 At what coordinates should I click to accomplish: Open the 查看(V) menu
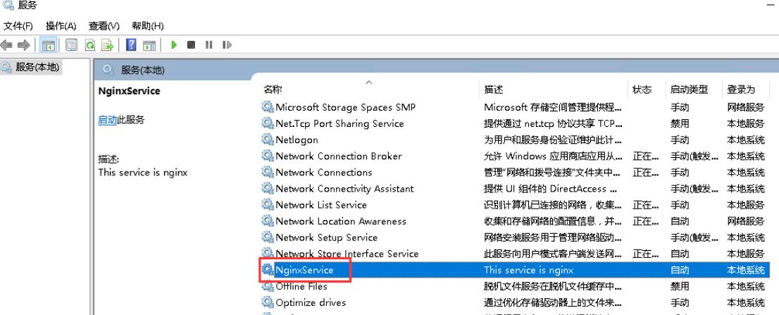coord(104,26)
